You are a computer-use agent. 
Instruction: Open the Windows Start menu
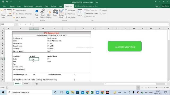click(3, 92)
